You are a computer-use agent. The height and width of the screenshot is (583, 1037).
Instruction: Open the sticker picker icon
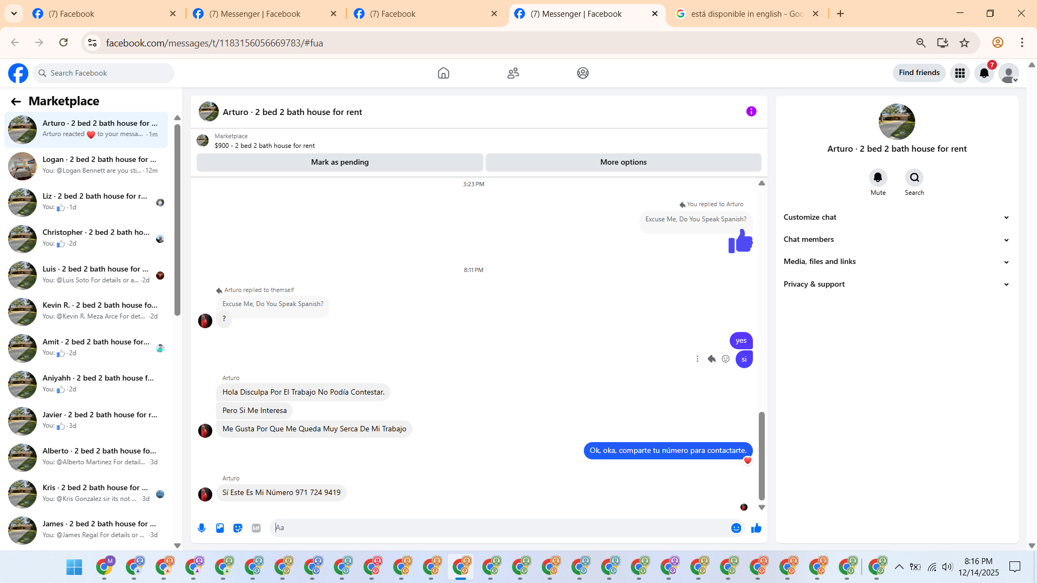(x=238, y=528)
